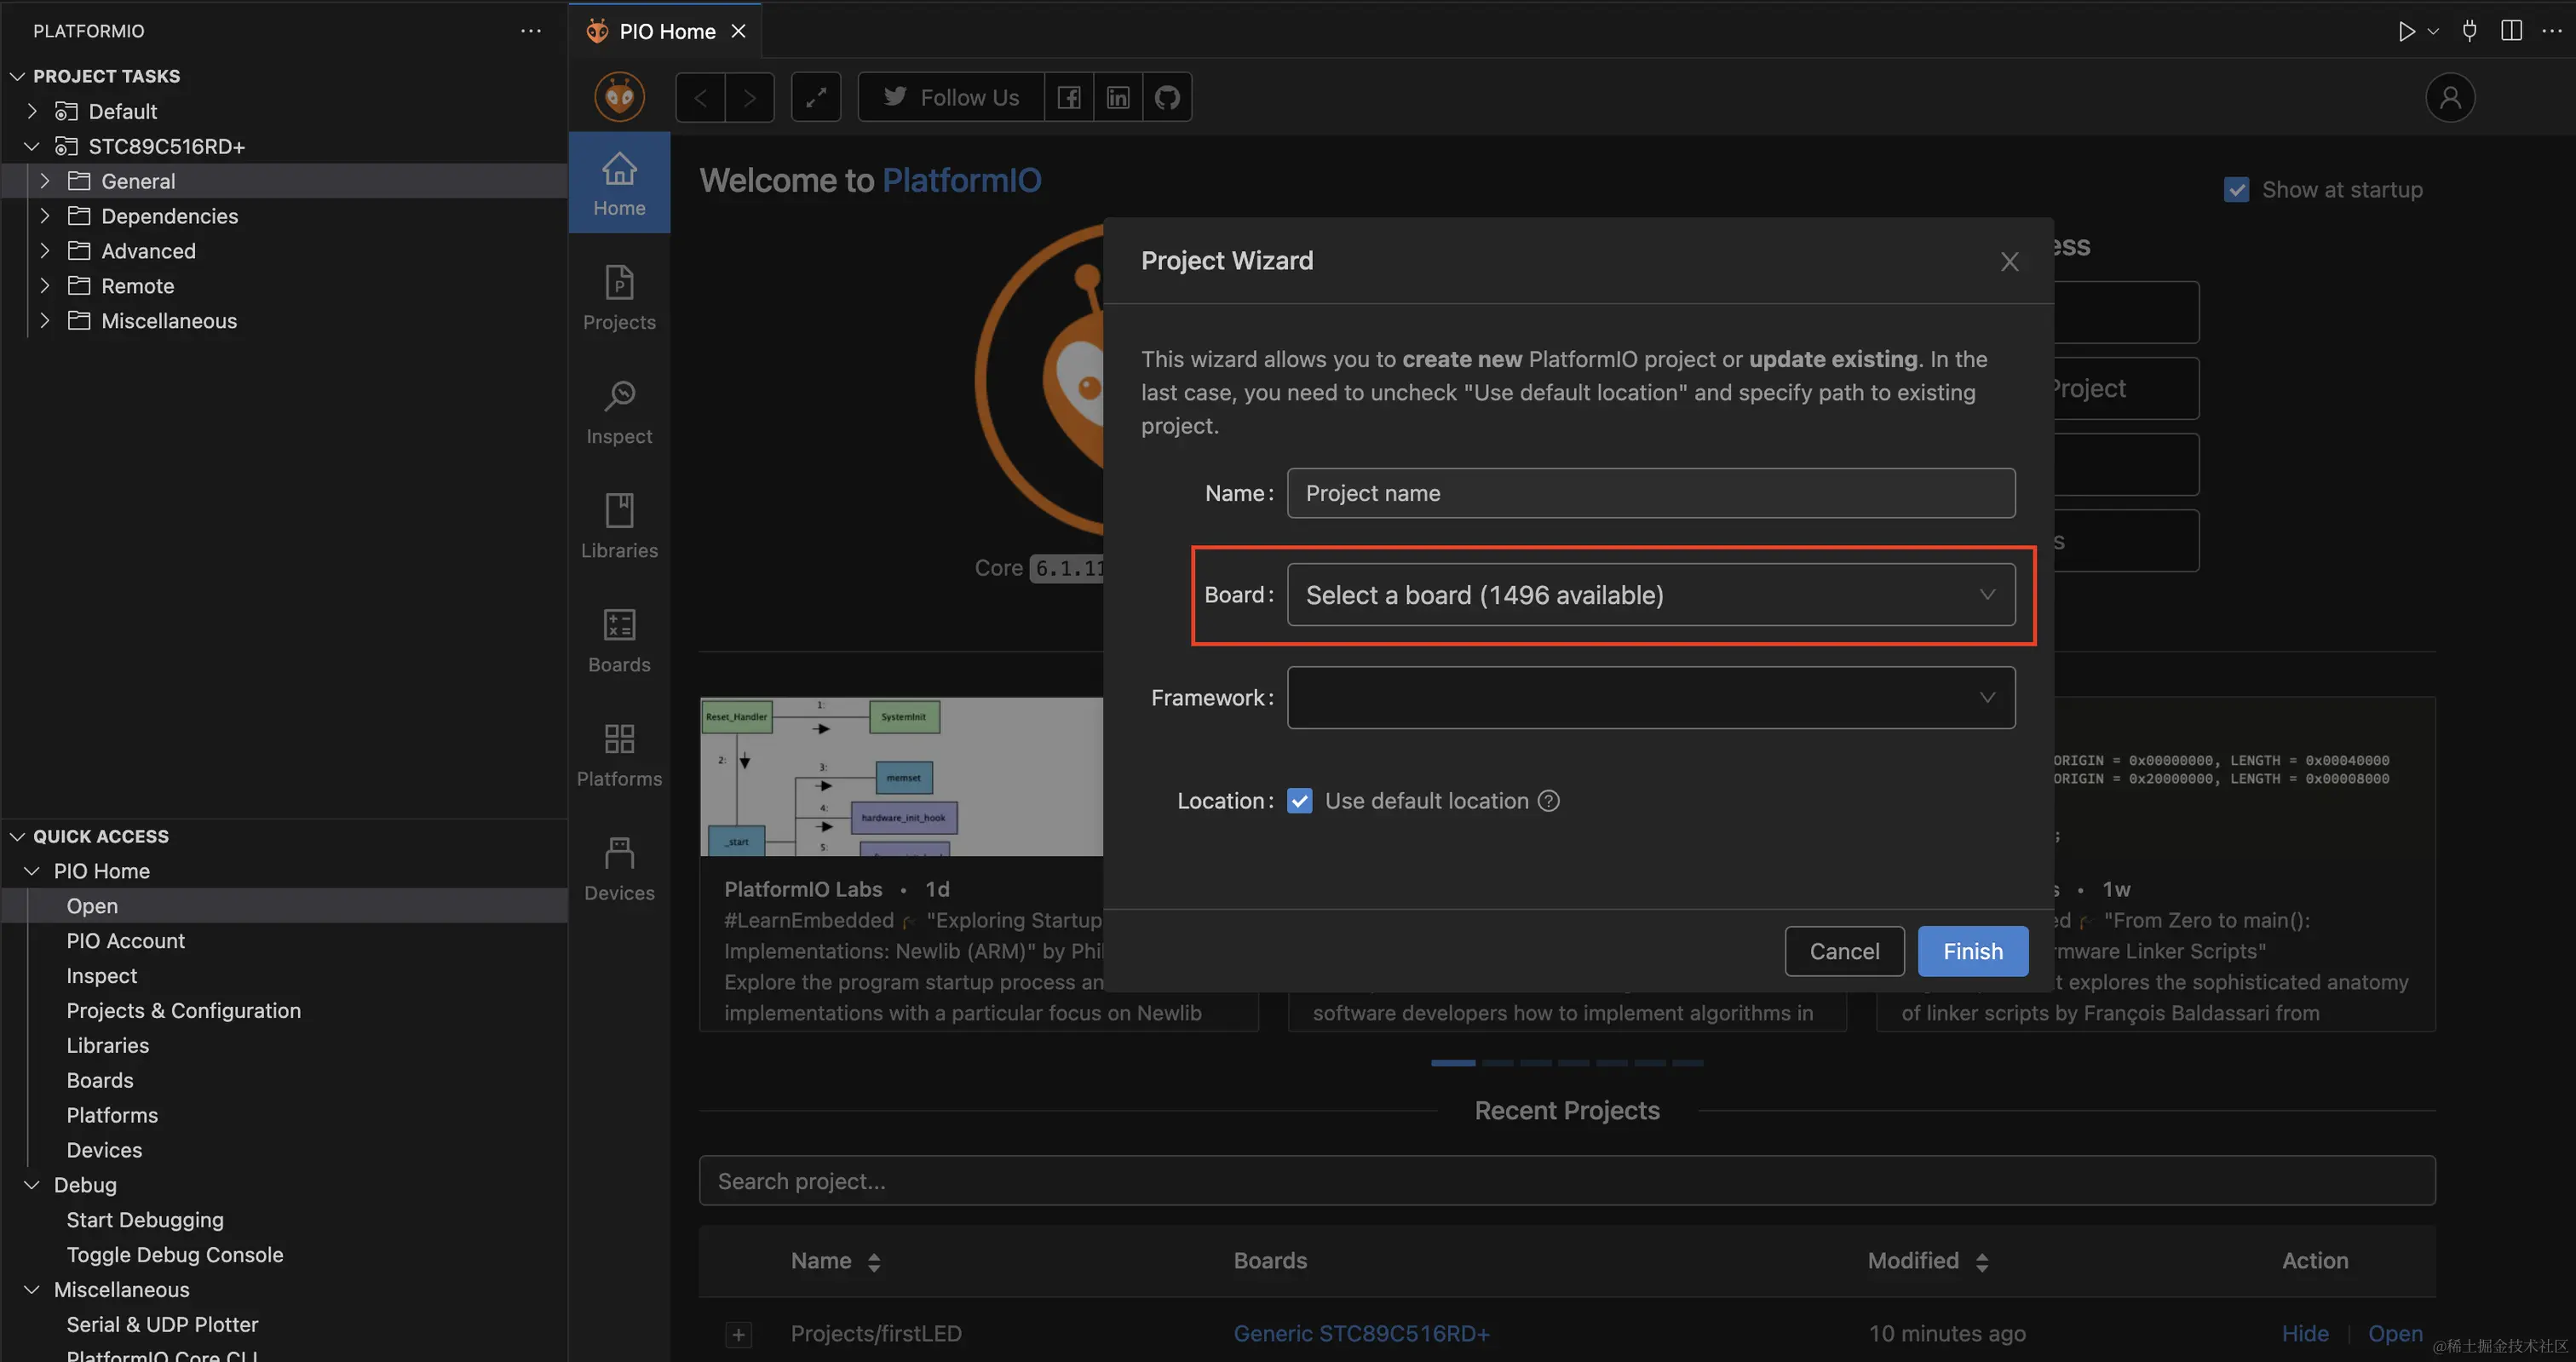Click the Finish button
This screenshot has width=2576, height=1362.
(1972, 951)
